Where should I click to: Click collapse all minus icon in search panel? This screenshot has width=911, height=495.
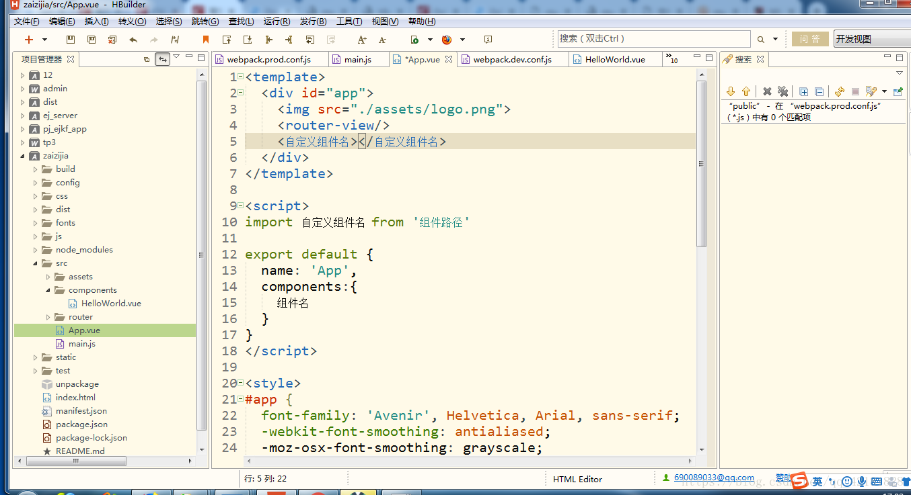pos(819,91)
